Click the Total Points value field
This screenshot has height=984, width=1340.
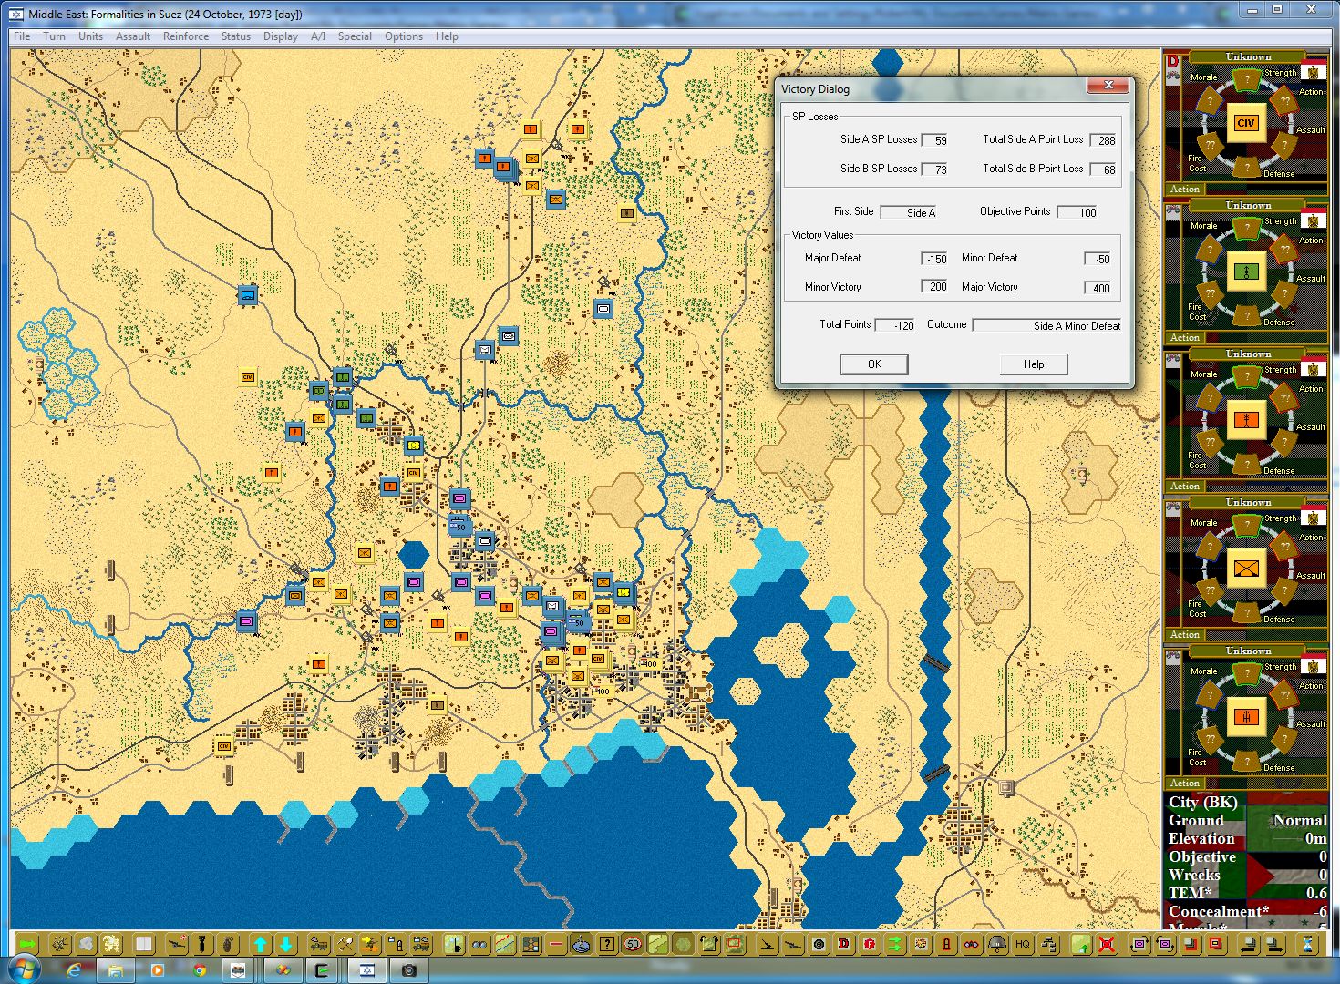click(x=894, y=325)
